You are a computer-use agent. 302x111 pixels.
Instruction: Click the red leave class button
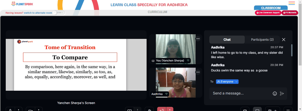(x=162, y=109)
